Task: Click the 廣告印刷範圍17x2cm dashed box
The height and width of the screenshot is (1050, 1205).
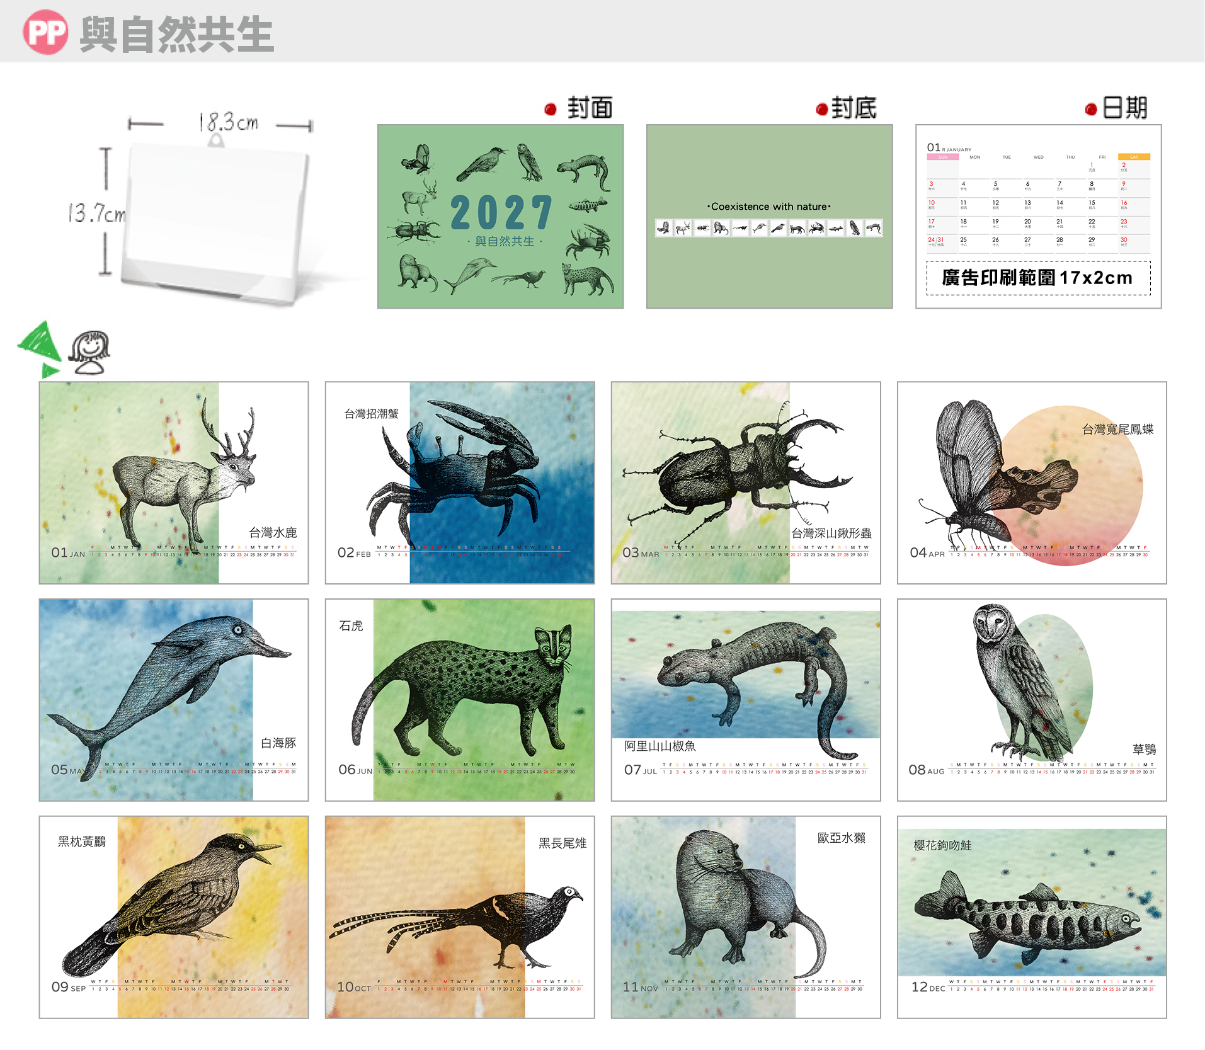Action: [x=1038, y=278]
